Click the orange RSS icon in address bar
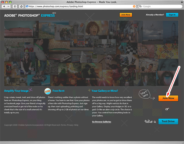Screen dimensions: 184x144 coord(134,6)
